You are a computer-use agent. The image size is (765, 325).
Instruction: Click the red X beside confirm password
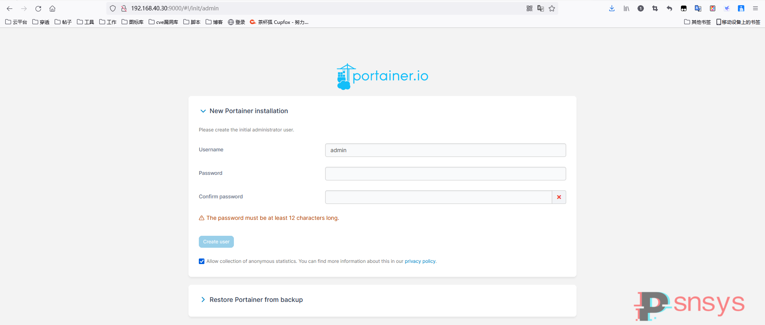click(559, 197)
